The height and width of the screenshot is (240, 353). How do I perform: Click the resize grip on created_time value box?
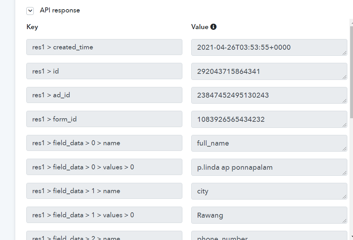click(344, 53)
